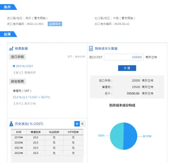The width and height of the screenshot is (174, 163).
Task: Click the 到岸成本成分构成 chart title
Action: [122, 105]
